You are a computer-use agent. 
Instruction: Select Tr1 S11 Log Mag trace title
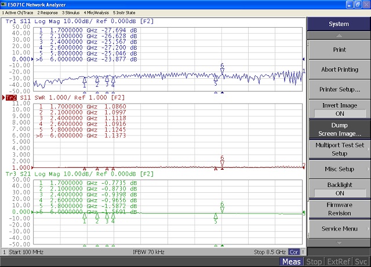tap(79, 21)
